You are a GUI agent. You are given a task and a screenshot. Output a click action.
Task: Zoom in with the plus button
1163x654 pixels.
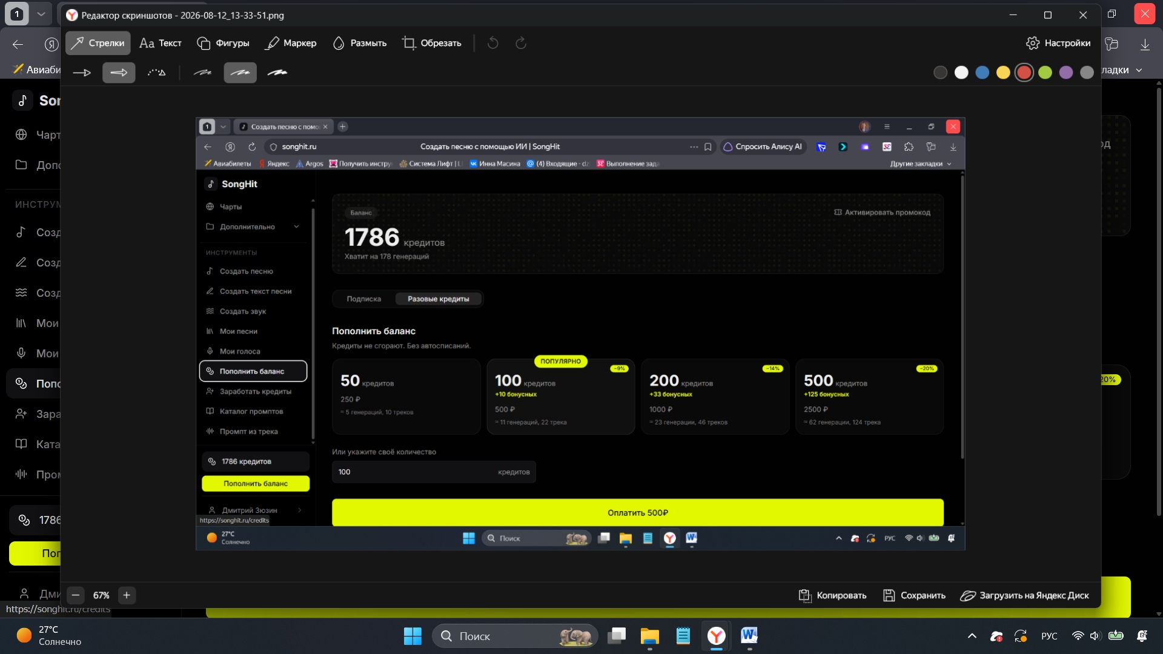127,595
